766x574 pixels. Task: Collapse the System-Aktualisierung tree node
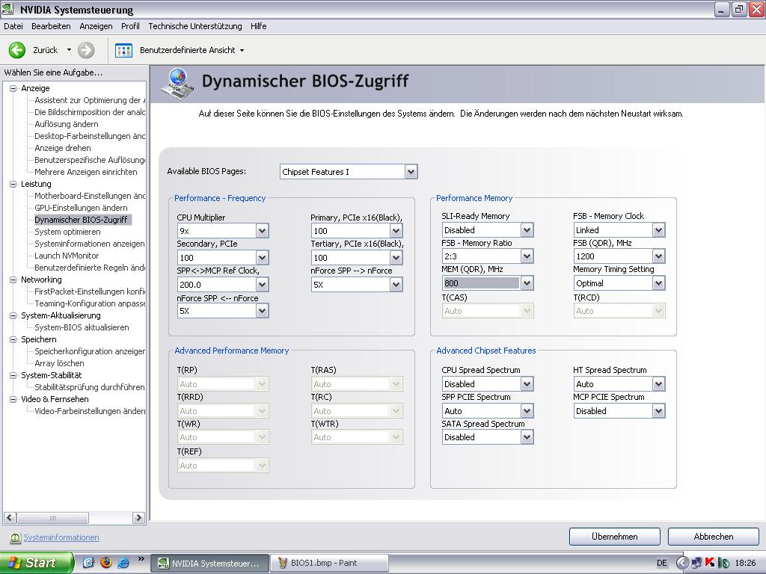[x=13, y=316]
